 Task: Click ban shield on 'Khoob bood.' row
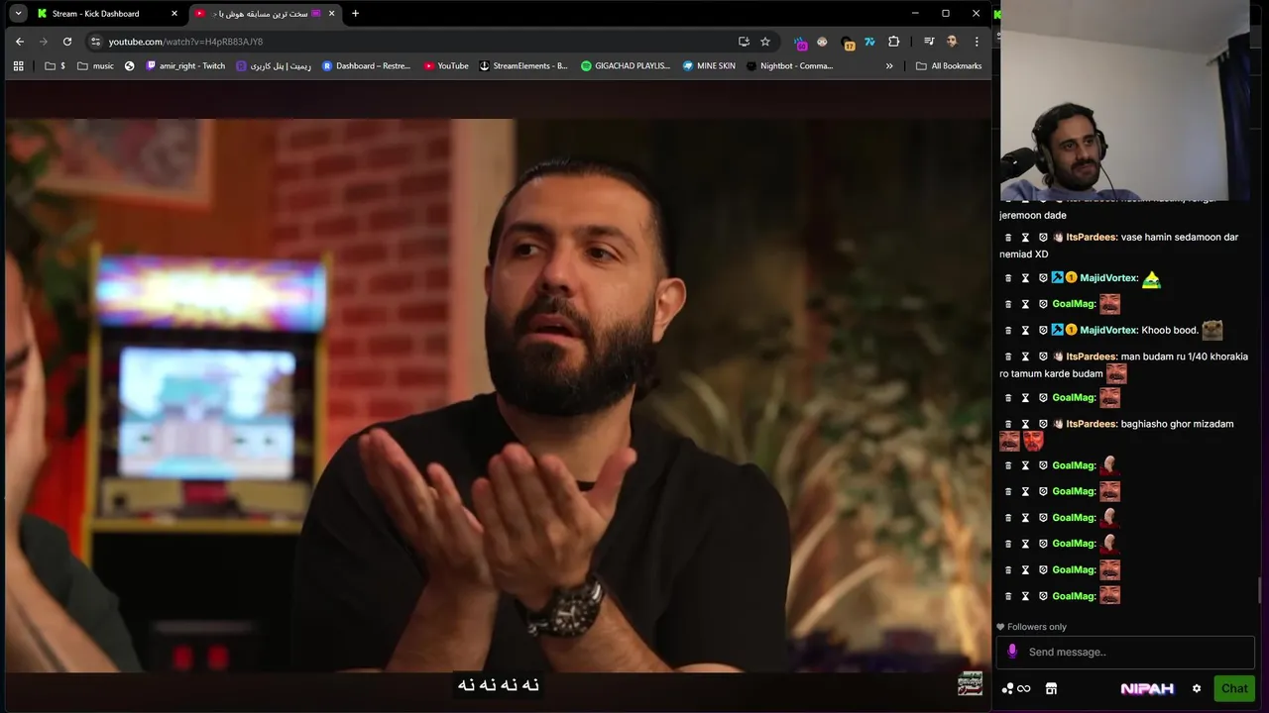point(1043,331)
